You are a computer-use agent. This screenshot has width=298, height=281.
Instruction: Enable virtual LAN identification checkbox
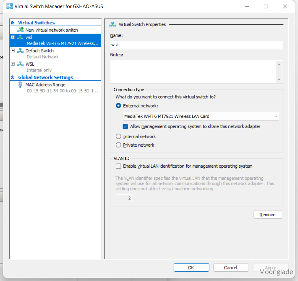[x=119, y=166]
